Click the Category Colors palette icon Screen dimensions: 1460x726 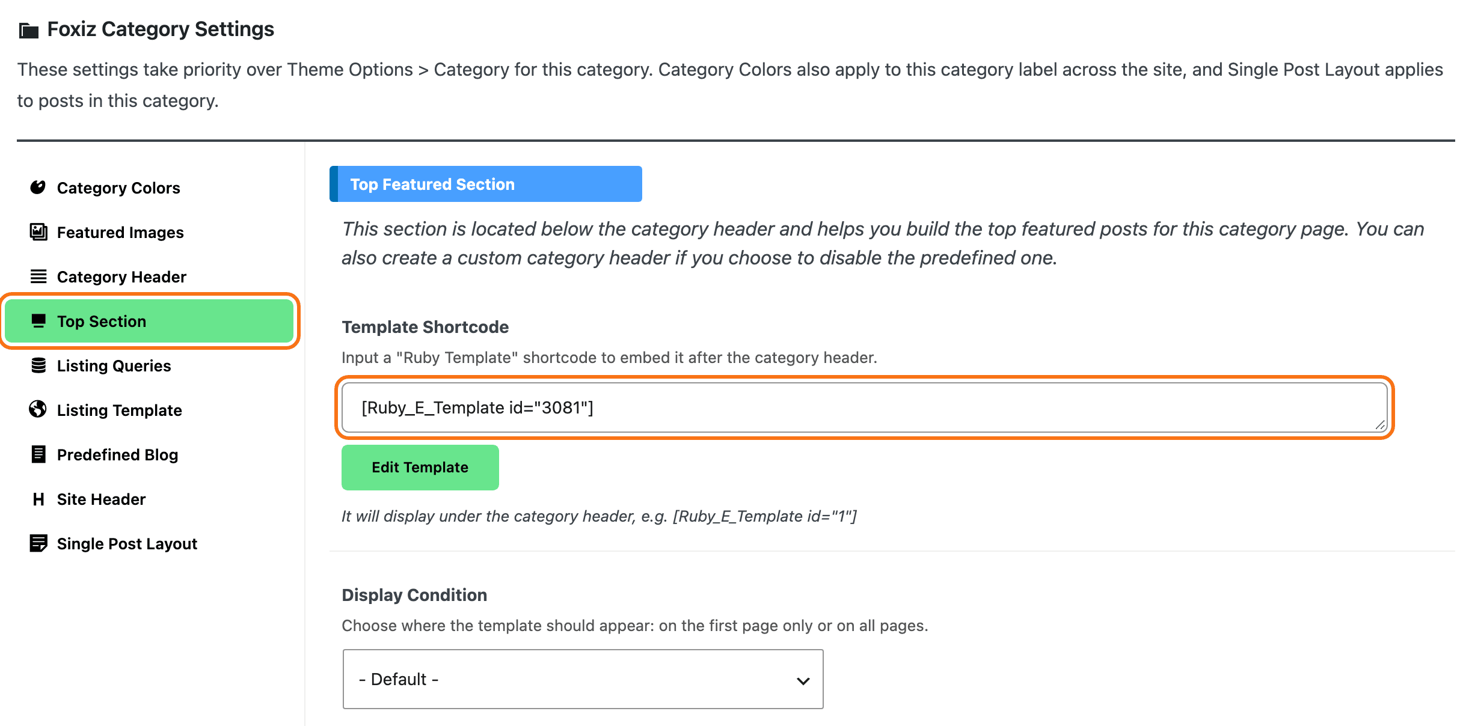coord(38,188)
